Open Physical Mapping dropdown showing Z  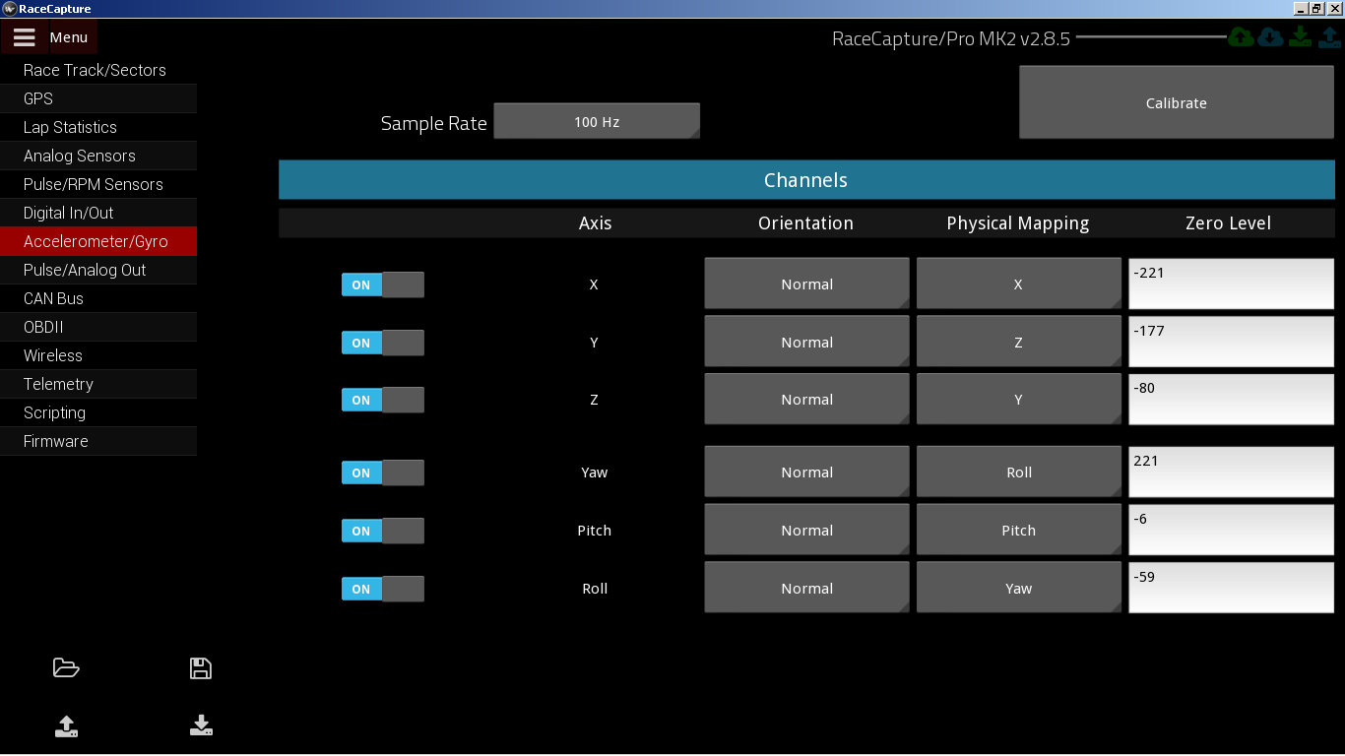(x=1019, y=342)
